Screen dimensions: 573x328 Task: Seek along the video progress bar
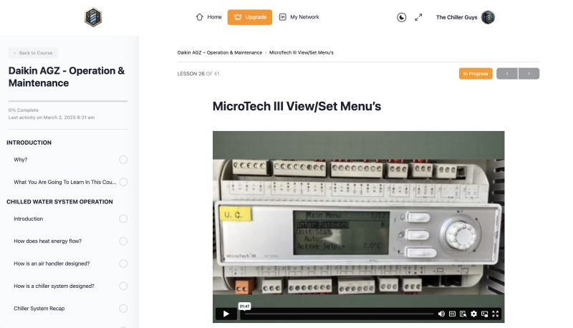pyautogui.click(x=339, y=314)
